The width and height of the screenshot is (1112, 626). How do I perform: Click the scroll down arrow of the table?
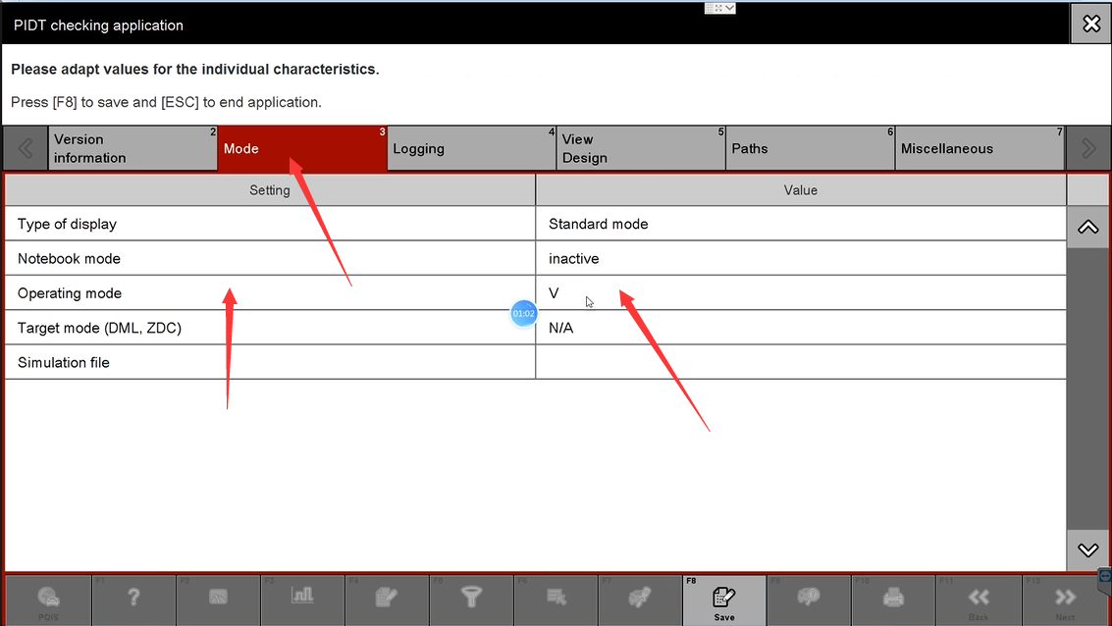click(x=1087, y=550)
